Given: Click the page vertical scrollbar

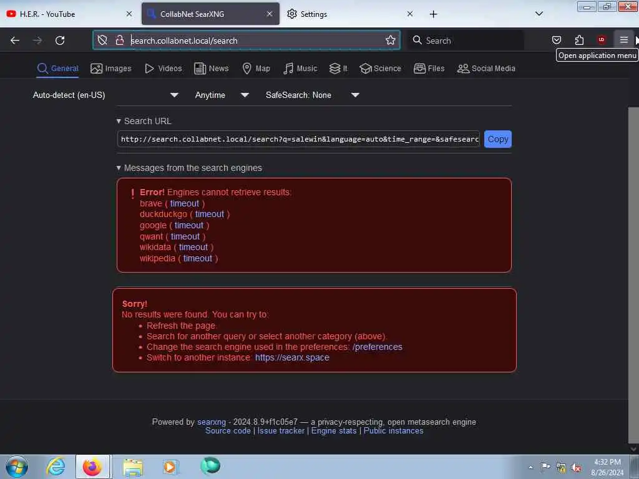Looking at the screenshot, I should [x=633, y=275].
